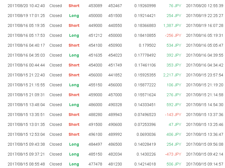Select the Long label on the 477478 row
This screenshot has width=225, height=168.
click(x=74, y=164)
